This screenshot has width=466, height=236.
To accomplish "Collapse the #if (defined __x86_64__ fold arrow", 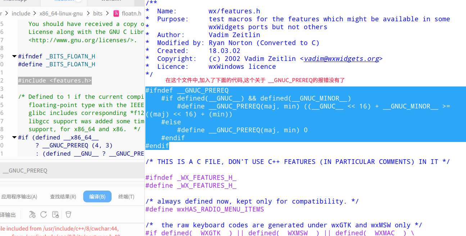I will 14,137.
